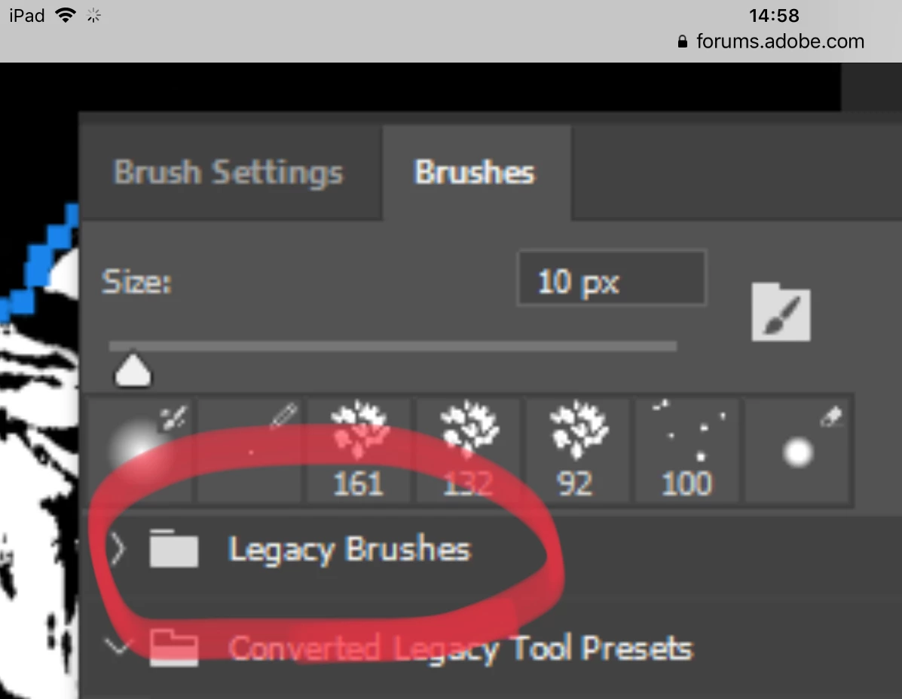Click the brush size slider track
The height and width of the screenshot is (699, 902).
click(393, 346)
